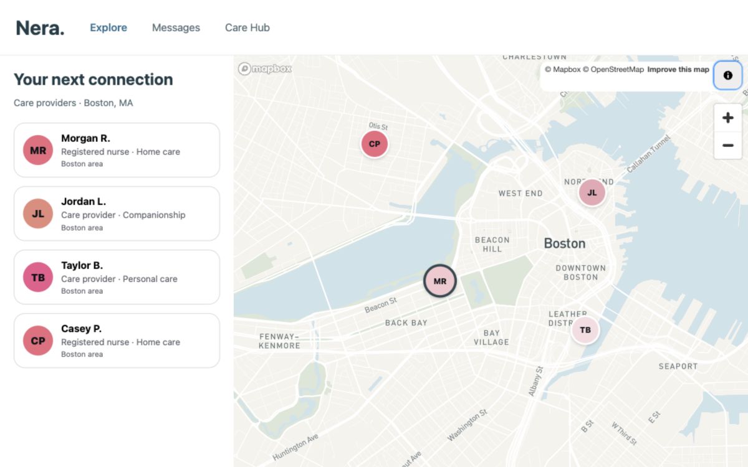Click the 'BAY VILLAGE' map label
Image resolution: width=748 pixels, height=467 pixels.
491,337
